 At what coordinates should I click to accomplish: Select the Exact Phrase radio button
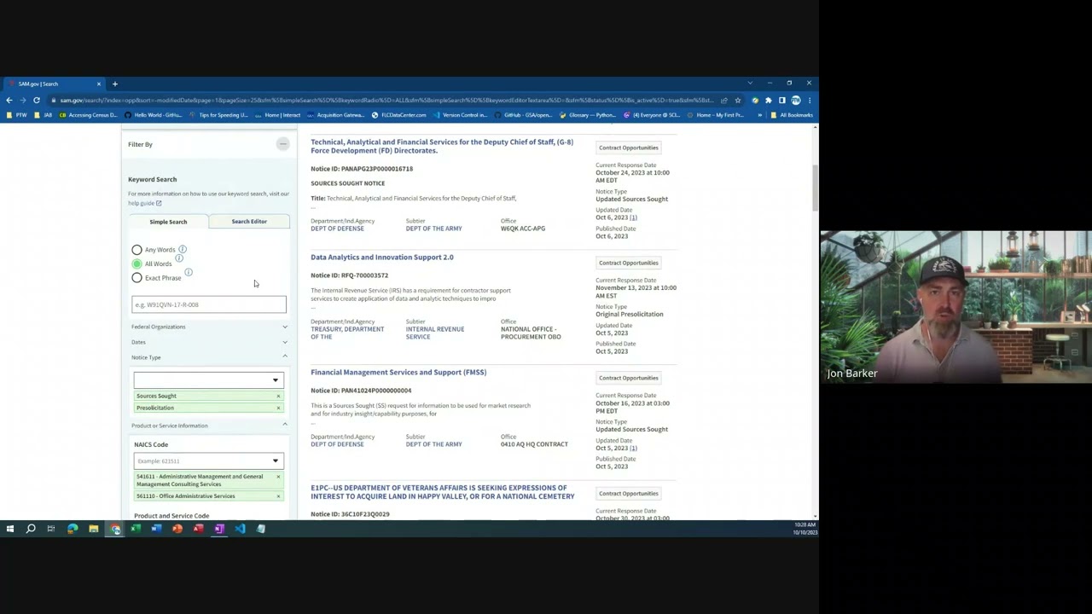tap(136, 278)
